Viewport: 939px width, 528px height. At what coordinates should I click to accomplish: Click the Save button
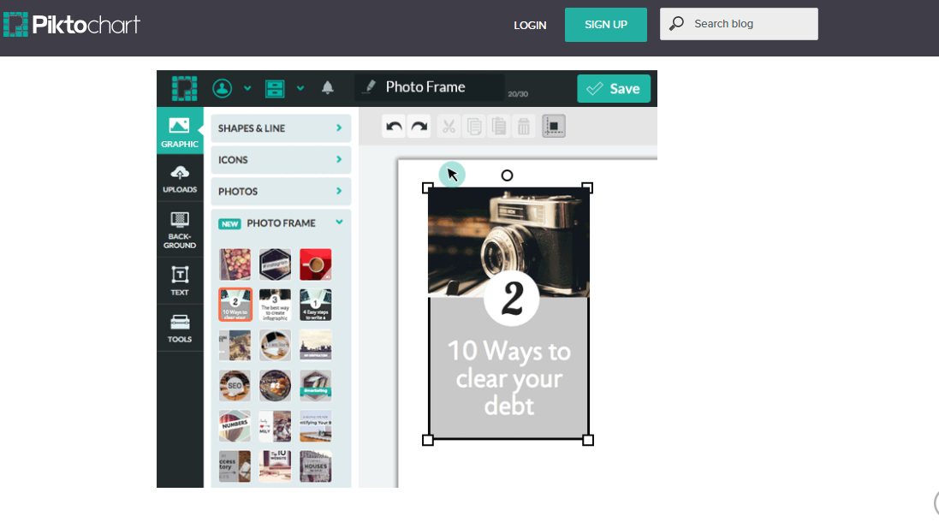(614, 89)
